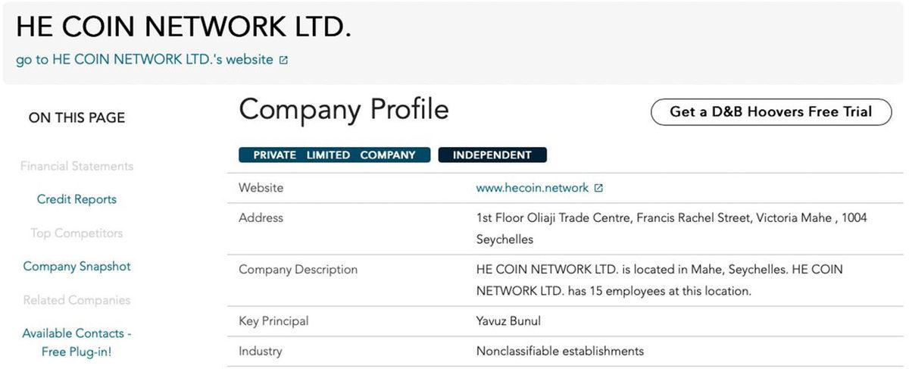Select Top Competitors in sidebar
The height and width of the screenshot is (369, 909).
[x=77, y=233]
